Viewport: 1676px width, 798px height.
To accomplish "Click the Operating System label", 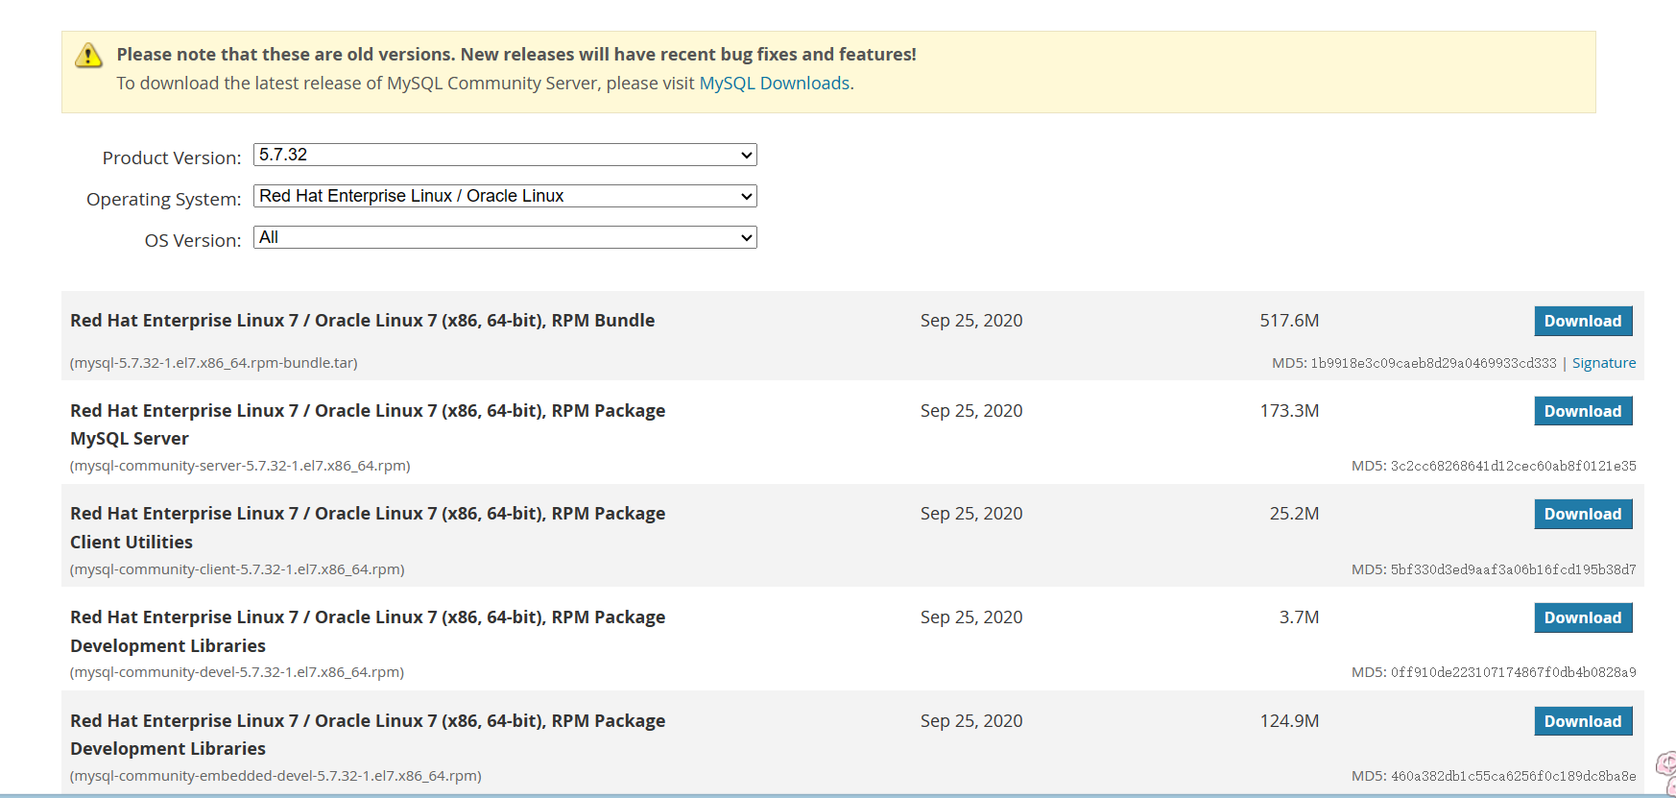I will coord(164,199).
